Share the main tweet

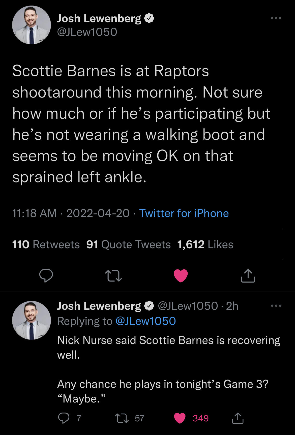coord(248,275)
